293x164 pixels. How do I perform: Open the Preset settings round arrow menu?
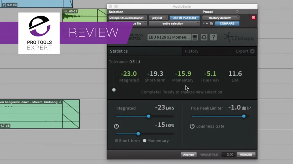(x=237, y=12)
